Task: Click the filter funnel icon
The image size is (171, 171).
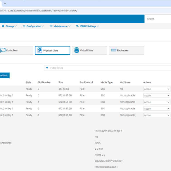Action: pos(47,68)
